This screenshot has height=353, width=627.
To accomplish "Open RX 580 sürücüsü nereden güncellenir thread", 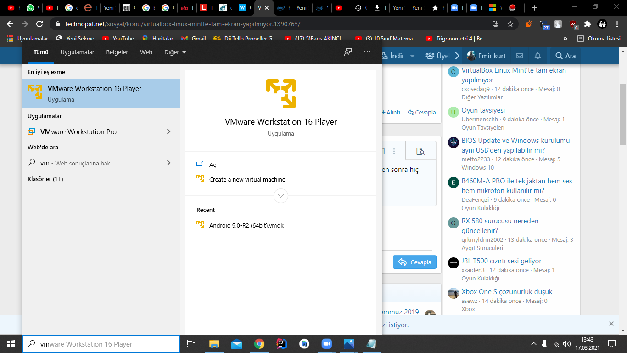I will pos(500,226).
